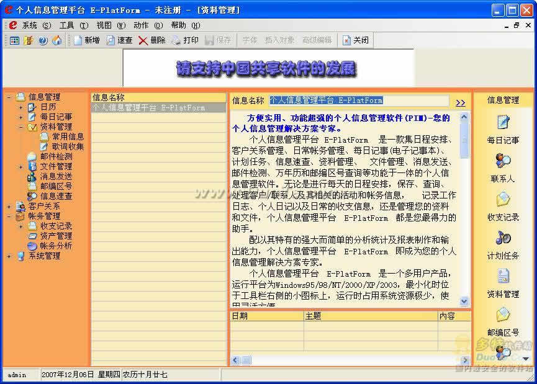Click into the 信息名称 text field
Viewport: 537px width, 384px height.
click(x=359, y=100)
